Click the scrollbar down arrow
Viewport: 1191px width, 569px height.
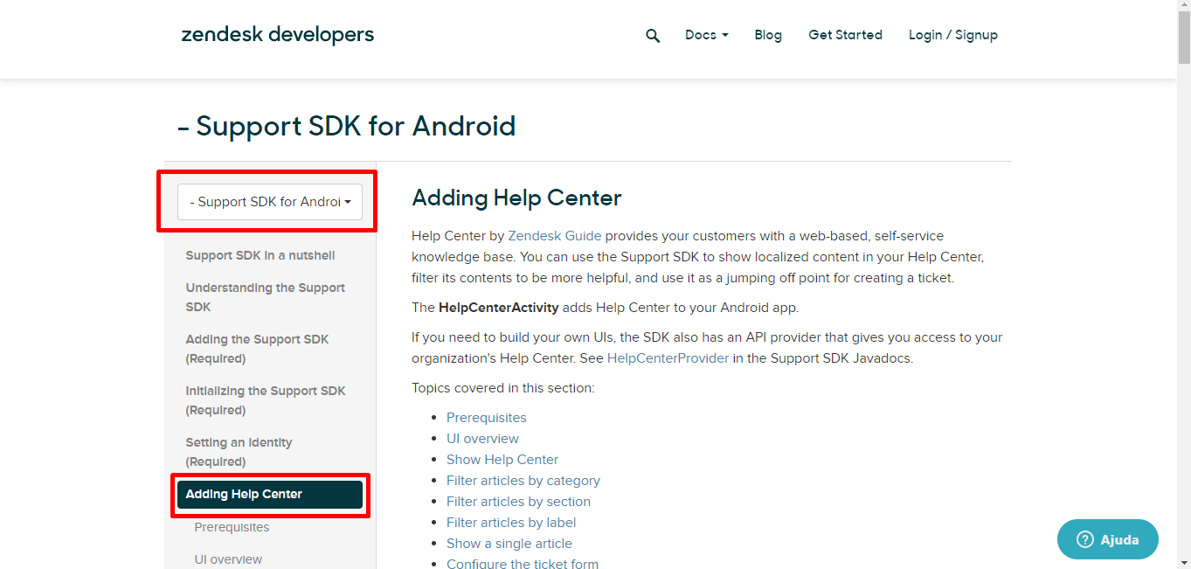[x=1183, y=562]
